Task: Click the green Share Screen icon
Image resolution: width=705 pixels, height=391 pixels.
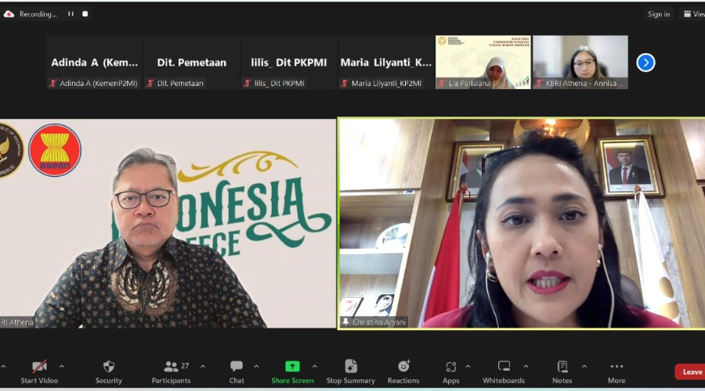Action: [292, 367]
